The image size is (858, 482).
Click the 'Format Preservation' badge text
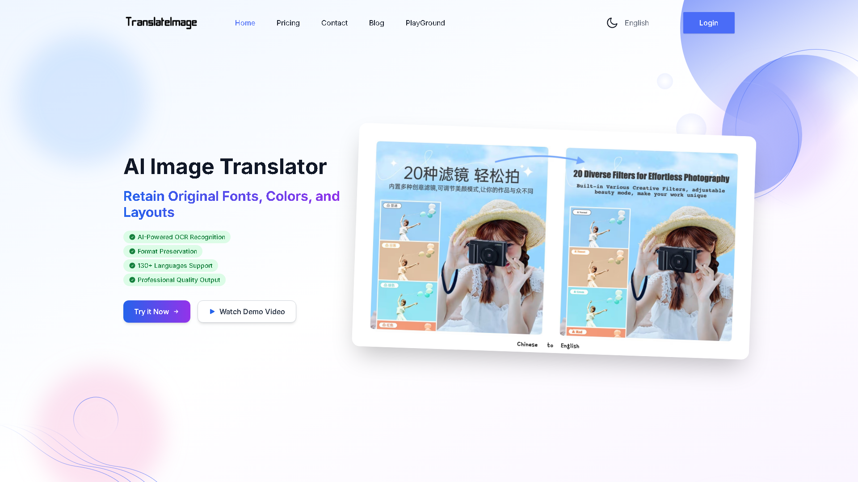tap(167, 251)
